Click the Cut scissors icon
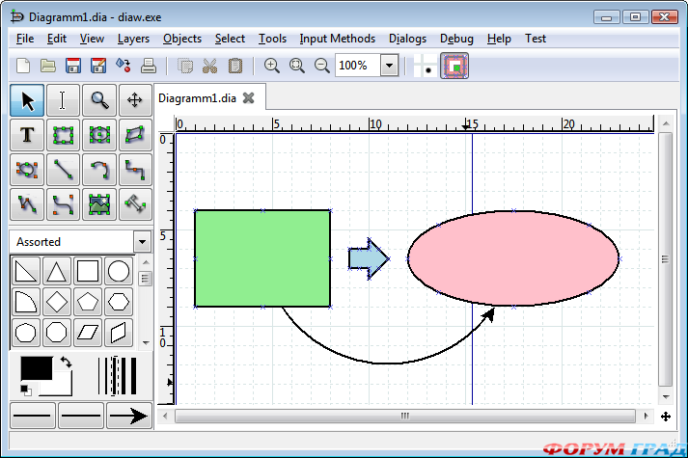Viewport: 688px width, 458px height. tap(210, 66)
